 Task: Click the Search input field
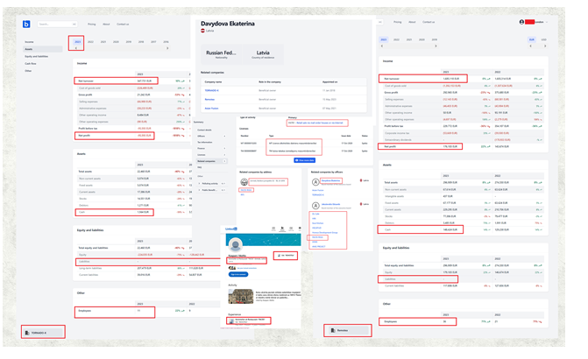56,25
